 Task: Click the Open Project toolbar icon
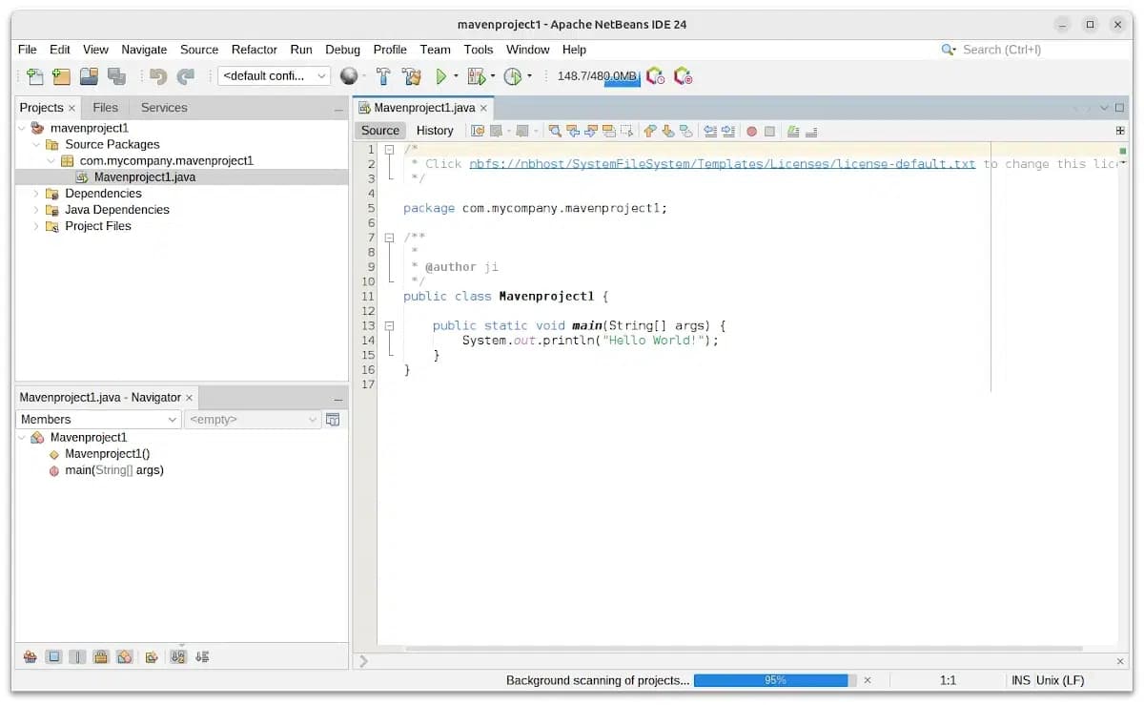(x=89, y=76)
